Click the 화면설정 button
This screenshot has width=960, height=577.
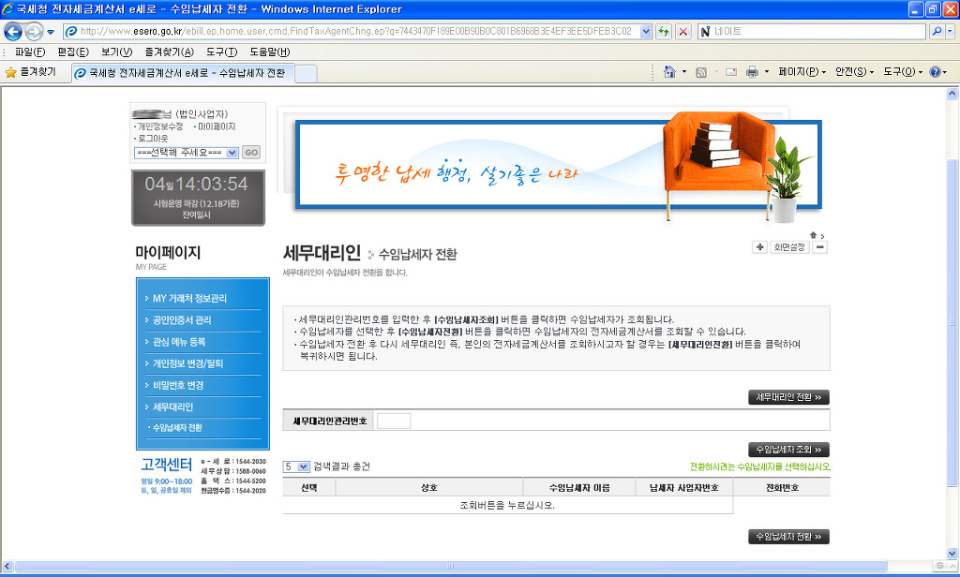789,247
